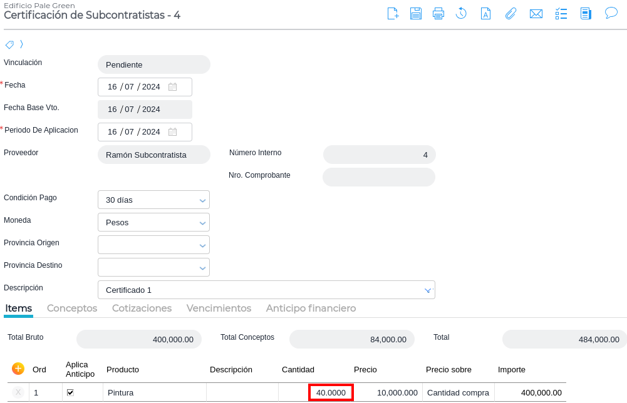Toggle the Aplica Anticipo checkbox for Pintura
The image size is (627, 403).
click(x=70, y=392)
